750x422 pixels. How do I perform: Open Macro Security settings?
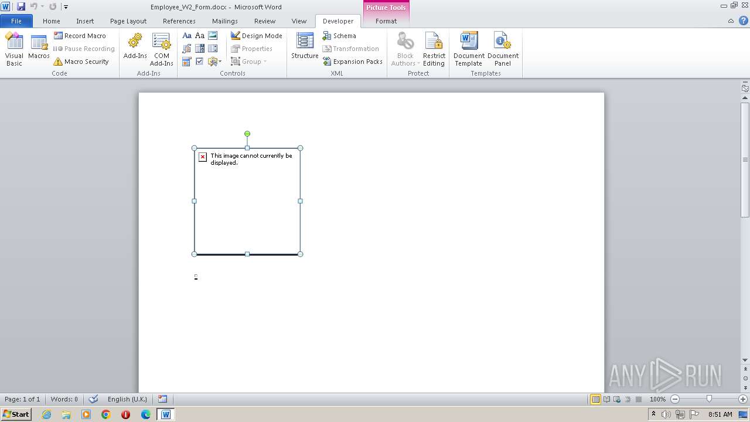[81, 62]
